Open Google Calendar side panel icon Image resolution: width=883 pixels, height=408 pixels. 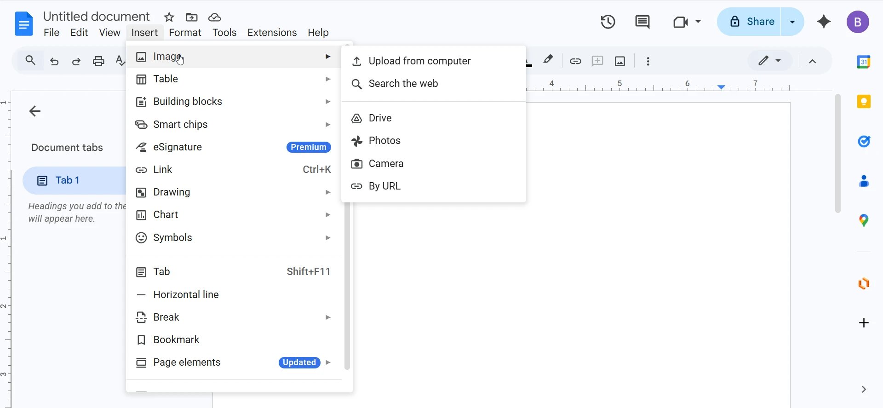click(x=864, y=62)
